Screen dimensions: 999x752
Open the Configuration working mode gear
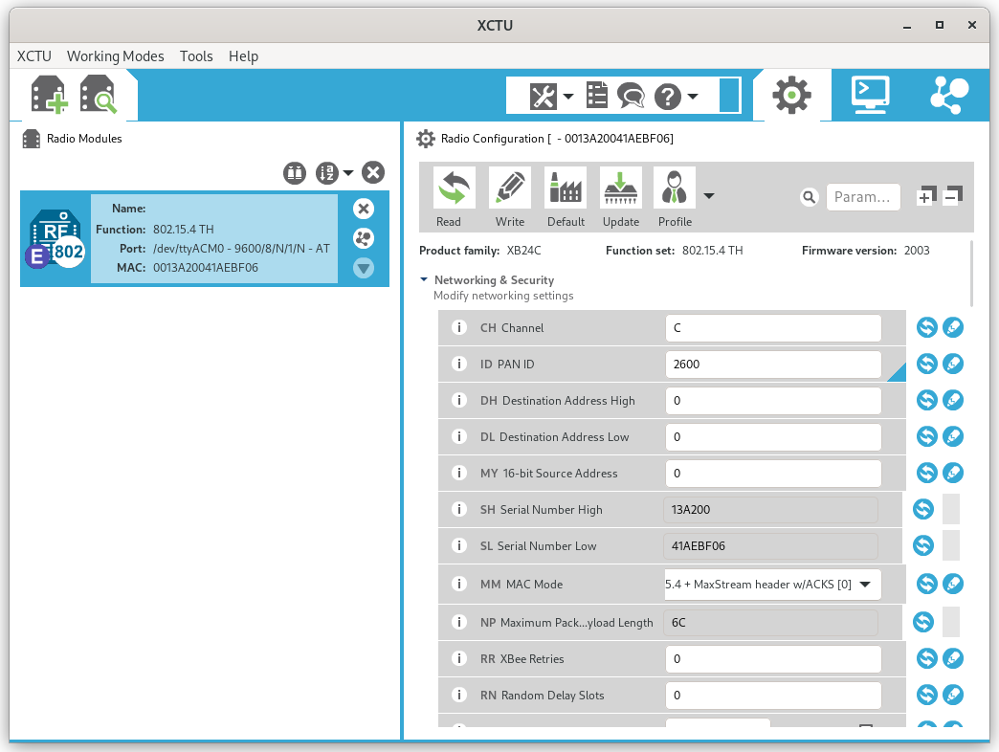[x=791, y=95]
